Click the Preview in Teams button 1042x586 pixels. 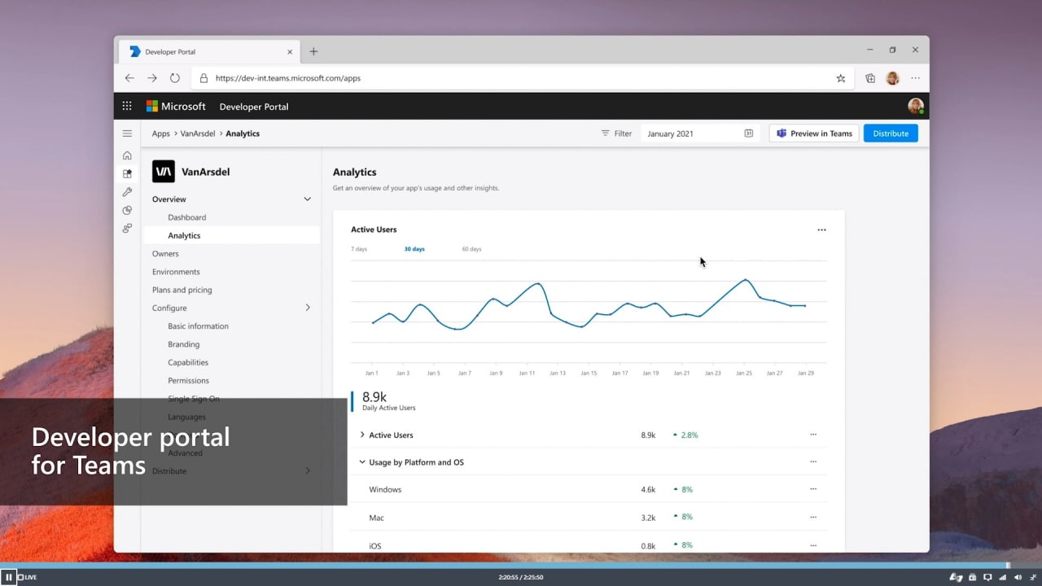pyautogui.click(x=814, y=133)
